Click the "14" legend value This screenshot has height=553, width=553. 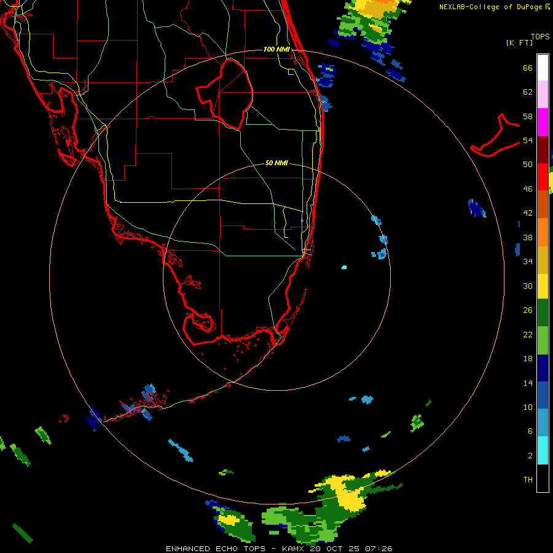coord(528,383)
